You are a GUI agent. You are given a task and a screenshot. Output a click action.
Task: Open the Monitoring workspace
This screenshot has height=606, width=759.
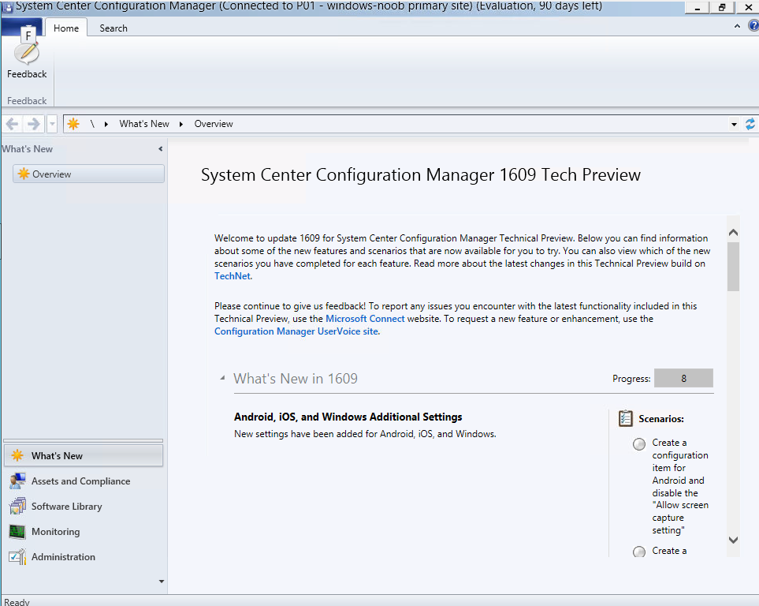[84, 531]
